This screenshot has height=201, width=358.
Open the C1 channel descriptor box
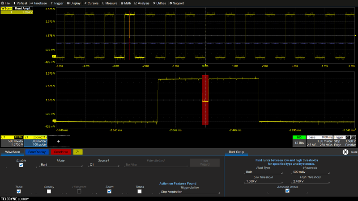coord(11,141)
